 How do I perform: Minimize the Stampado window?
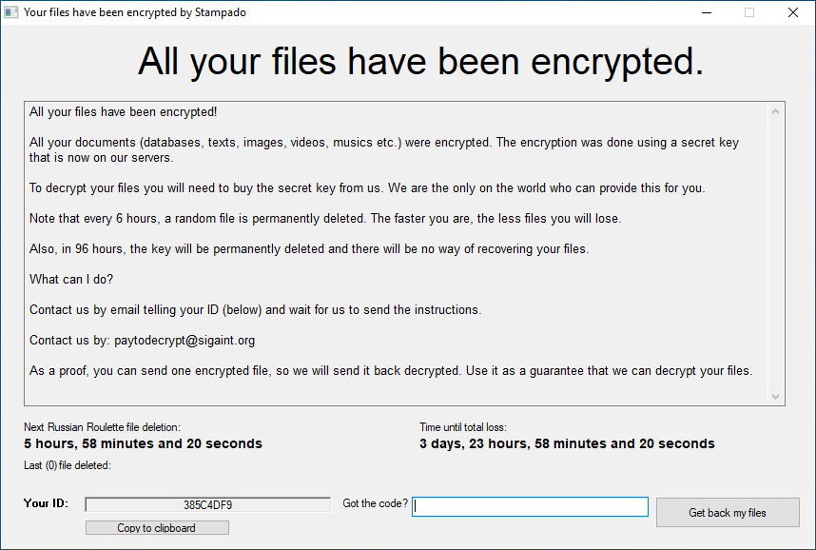706,12
